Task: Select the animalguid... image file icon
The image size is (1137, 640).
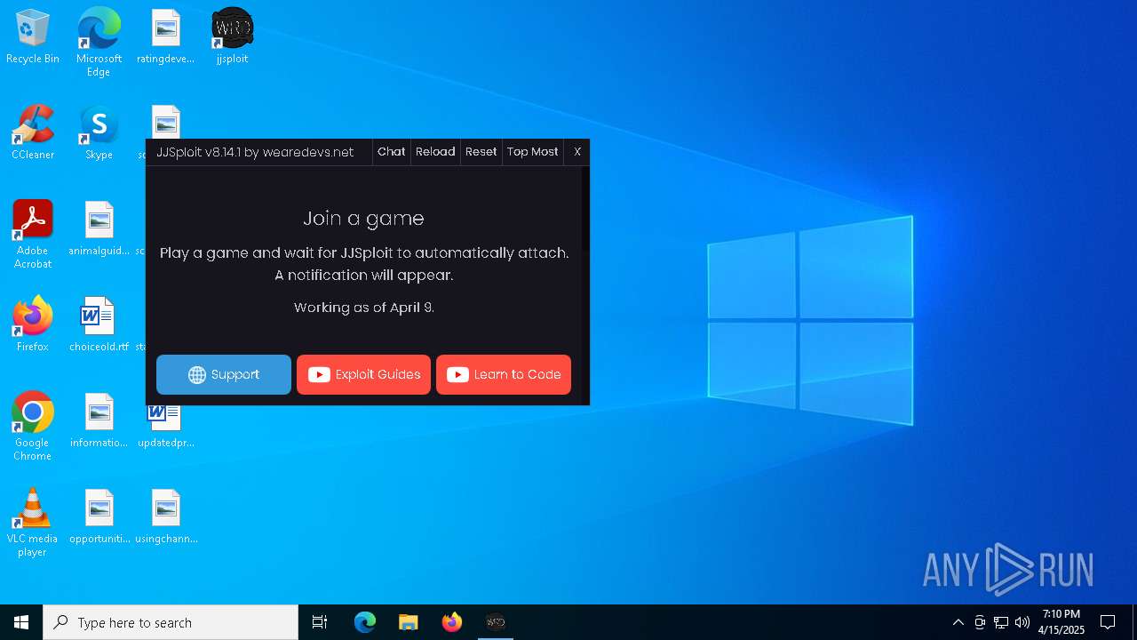Action: [99, 229]
